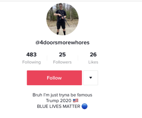This screenshot has width=142, height=118.
Task: Select the 'Bruh I'm just tryna be famous' line
Action: [x=62, y=95]
